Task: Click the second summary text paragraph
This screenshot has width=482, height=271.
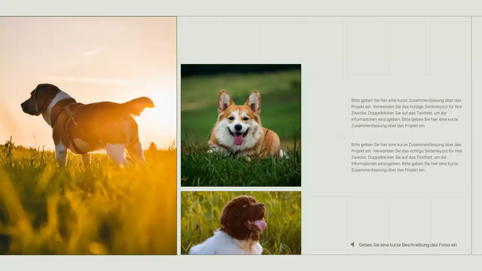Action: click(406, 157)
